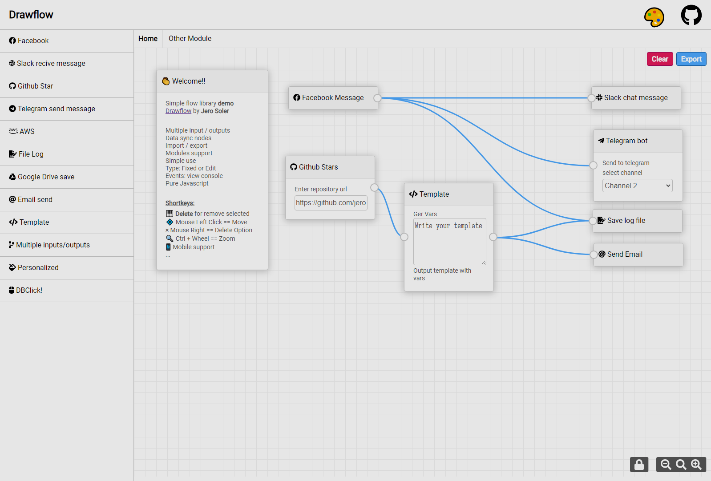Click the blue Export button
Image resolution: width=711 pixels, height=481 pixels.
(x=691, y=59)
